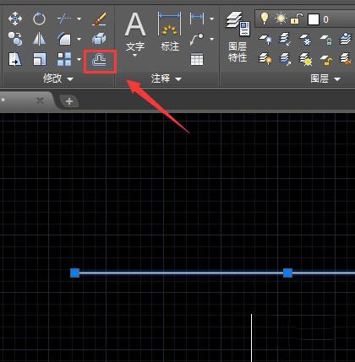Select the Rotate tool
The height and width of the screenshot is (362, 355).
point(40,19)
